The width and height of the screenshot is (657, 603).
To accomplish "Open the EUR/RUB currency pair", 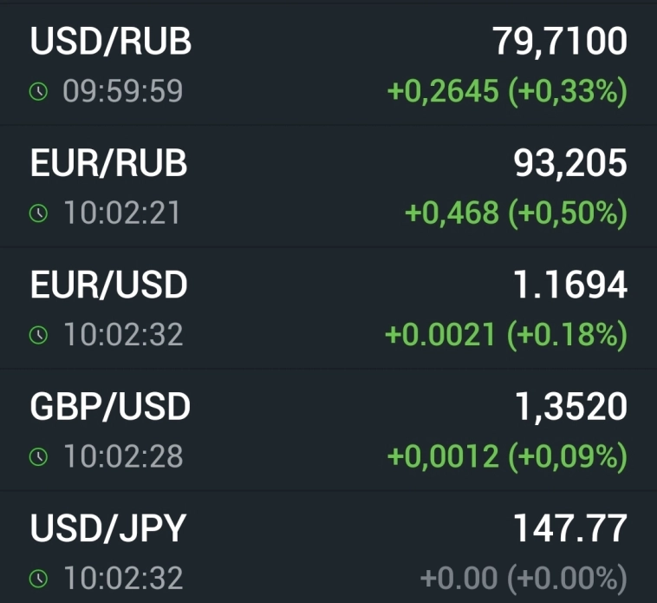I will pos(109,163).
